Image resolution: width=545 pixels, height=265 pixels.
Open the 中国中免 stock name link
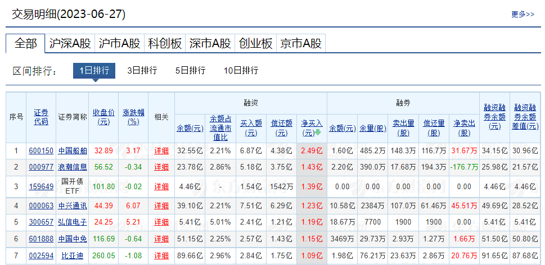[73, 239]
